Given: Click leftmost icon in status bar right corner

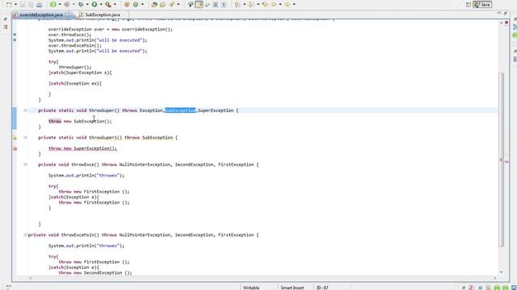Looking at the screenshot, I should point(464,288).
